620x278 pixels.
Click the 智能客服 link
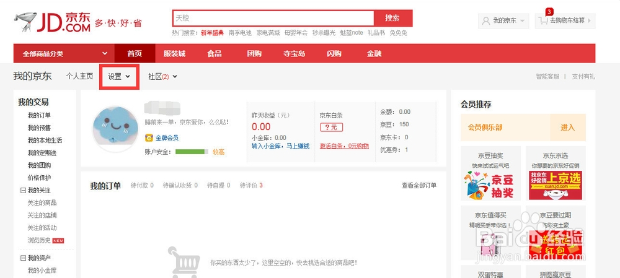pyautogui.click(x=547, y=77)
